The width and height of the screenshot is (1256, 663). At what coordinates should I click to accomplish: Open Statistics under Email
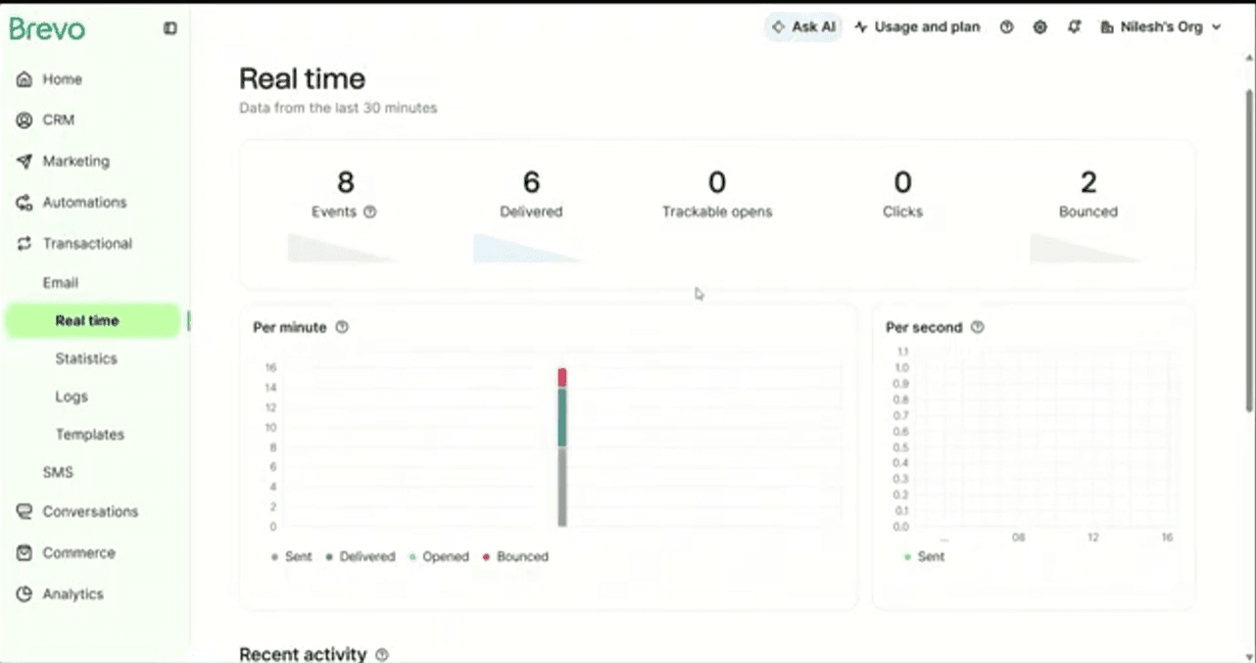coord(86,358)
